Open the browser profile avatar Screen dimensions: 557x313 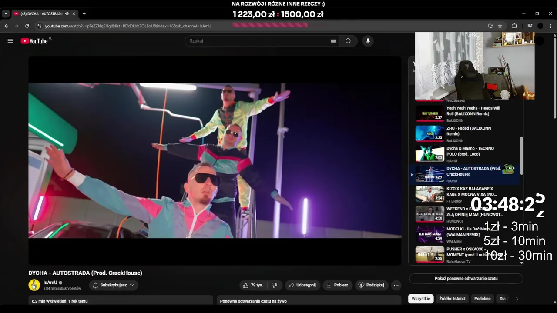click(x=540, y=26)
